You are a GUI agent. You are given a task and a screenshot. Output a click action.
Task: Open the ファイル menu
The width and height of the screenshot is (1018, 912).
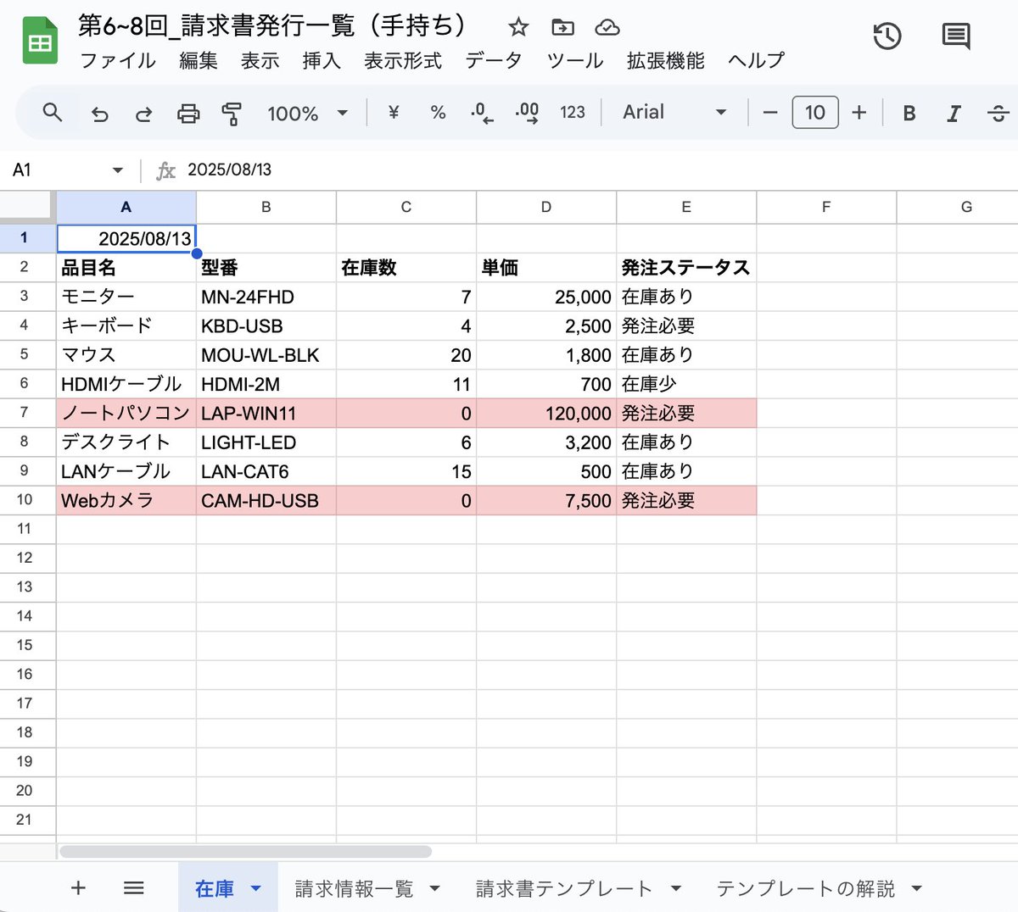tap(118, 61)
